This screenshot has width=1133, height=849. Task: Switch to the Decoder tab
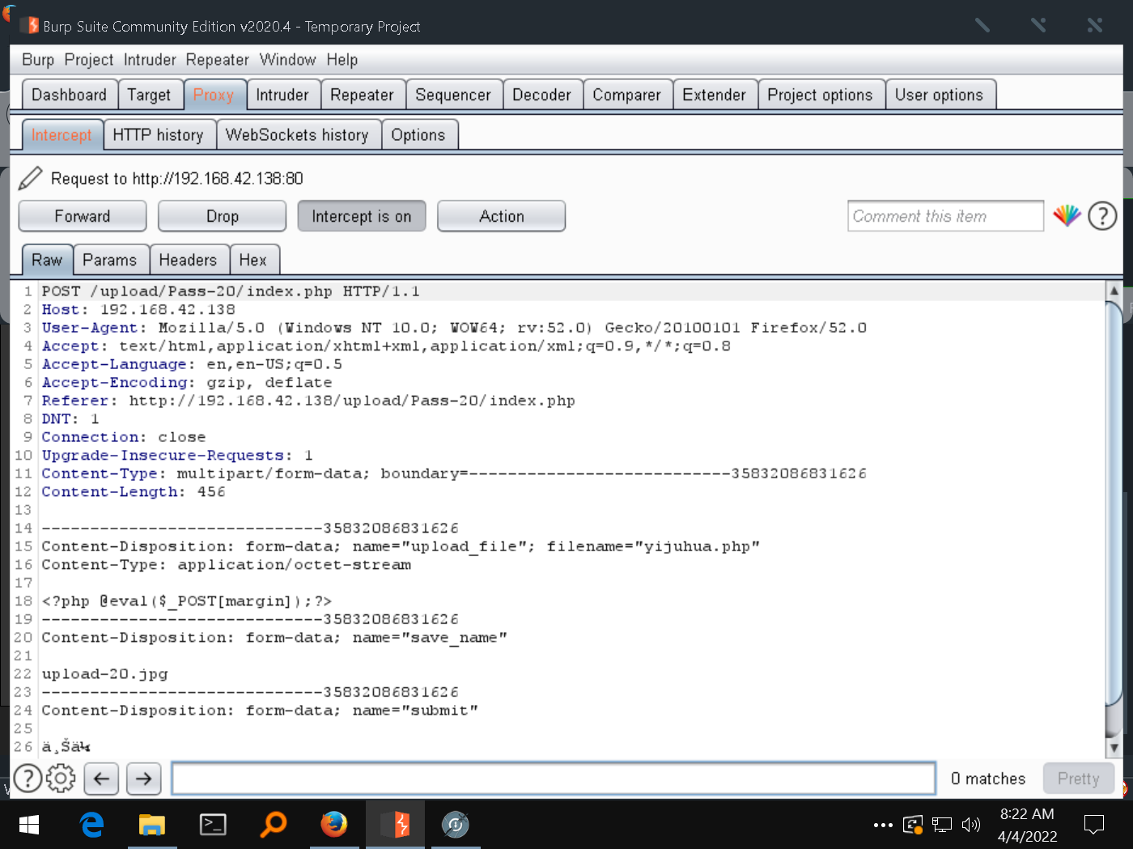pyautogui.click(x=542, y=95)
